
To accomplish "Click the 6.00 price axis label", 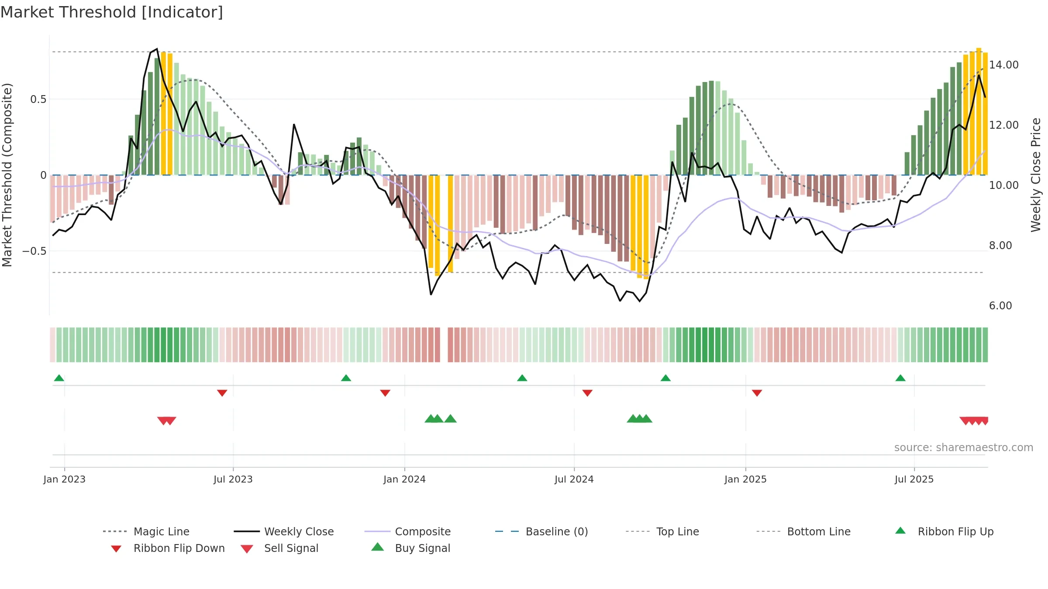I will click(x=1000, y=306).
